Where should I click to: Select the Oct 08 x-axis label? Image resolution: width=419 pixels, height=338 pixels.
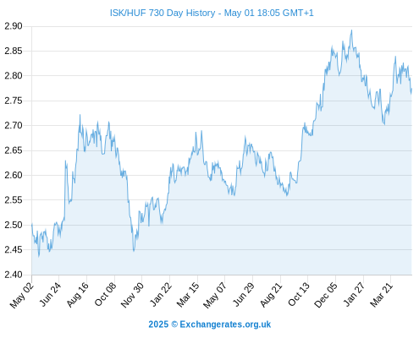(105, 295)
